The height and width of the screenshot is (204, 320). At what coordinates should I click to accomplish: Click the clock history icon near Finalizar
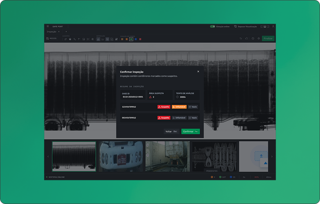[253, 38]
